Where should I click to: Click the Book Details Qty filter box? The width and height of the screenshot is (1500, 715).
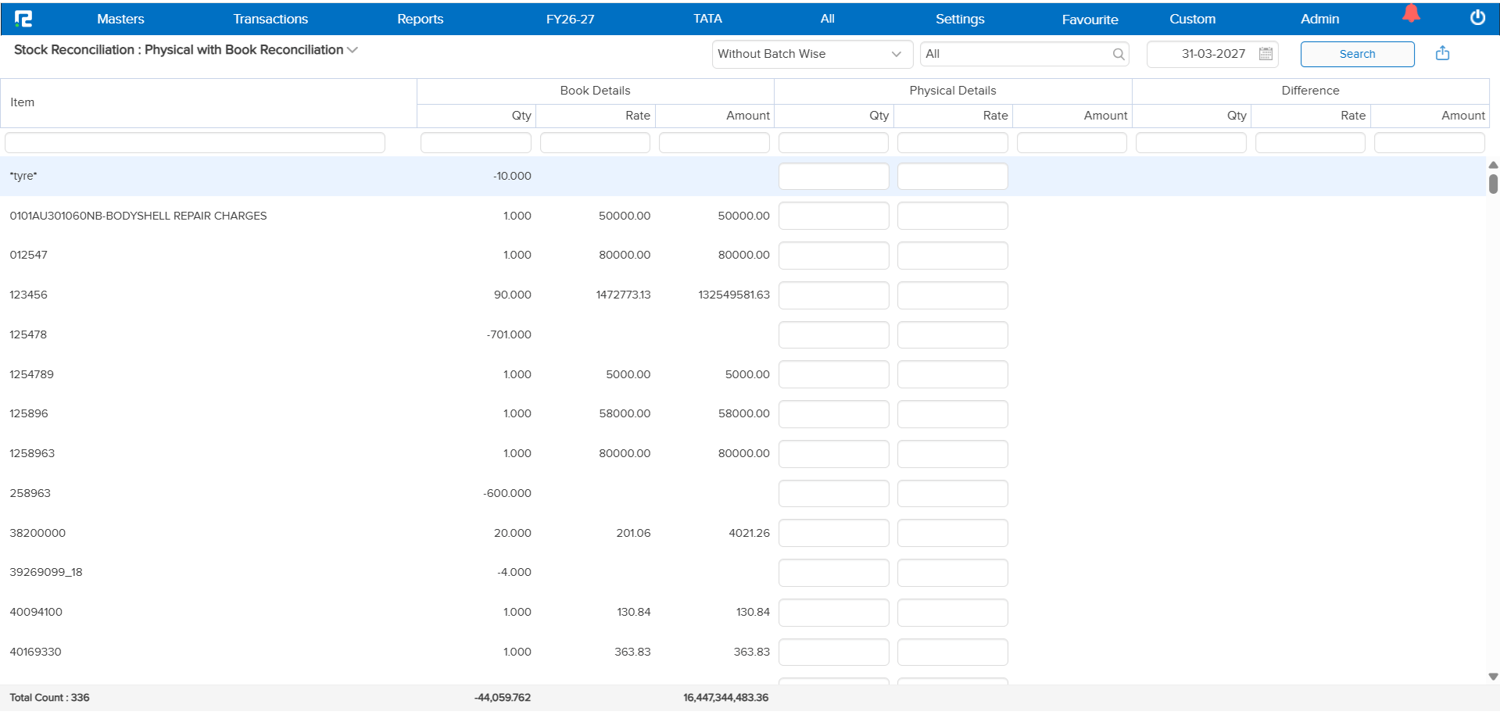pos(476,142)
